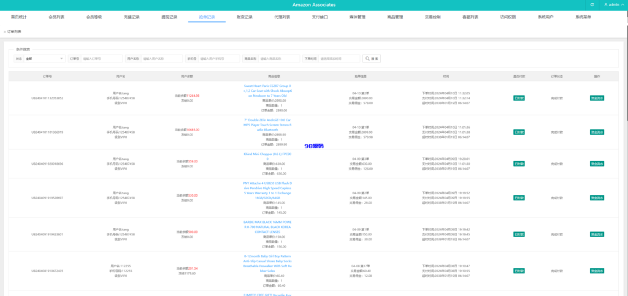Click 已付款 badge for order UB2404101101366919

pos(519,132)
